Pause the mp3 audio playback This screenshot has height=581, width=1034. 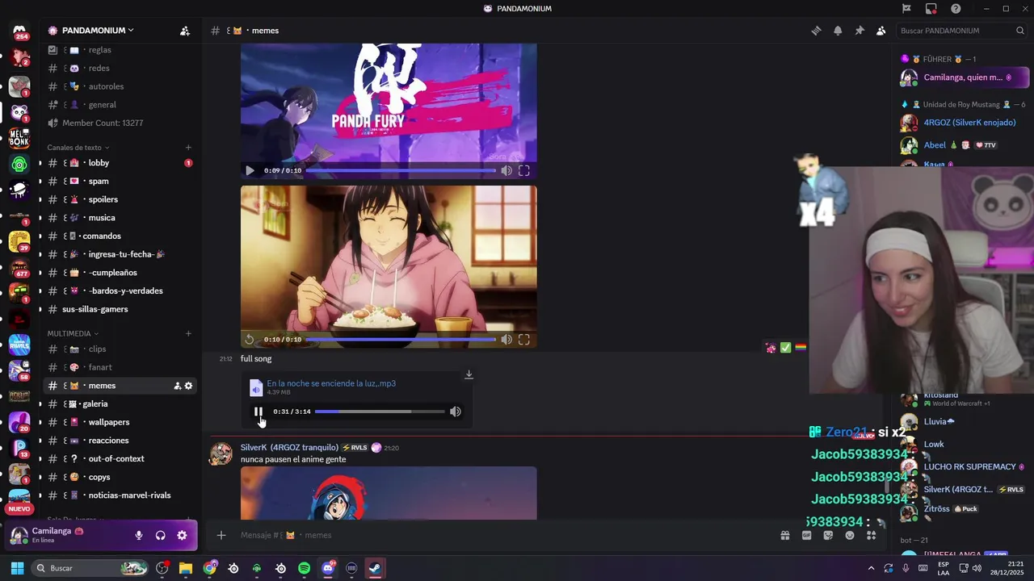pos(258,412)
